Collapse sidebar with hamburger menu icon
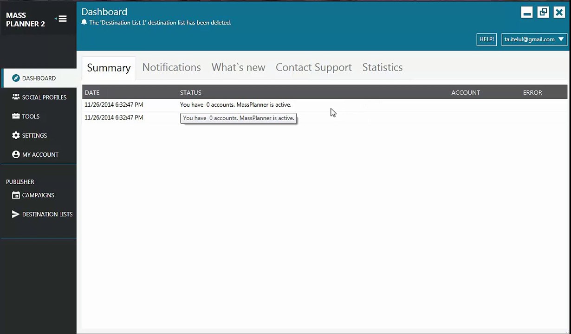 tap(62, 19)
